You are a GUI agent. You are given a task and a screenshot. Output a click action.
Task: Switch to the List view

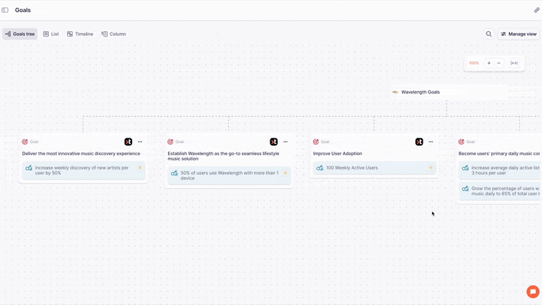pos(51,34)
